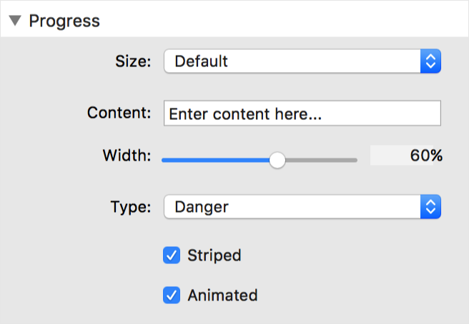This screenshot has width=469, height=324.
Task: Uncheck the Animated checkbox
Action: (172, 295)
